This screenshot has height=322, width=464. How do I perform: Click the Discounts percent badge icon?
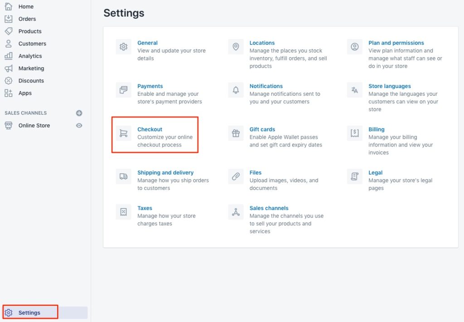pos(9,81)
